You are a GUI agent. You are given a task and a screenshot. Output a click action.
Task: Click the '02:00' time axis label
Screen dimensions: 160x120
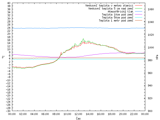[23, 114]
